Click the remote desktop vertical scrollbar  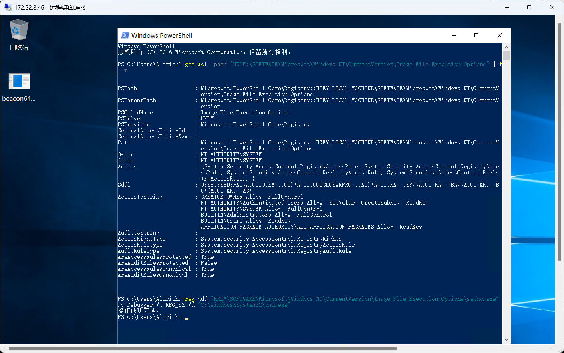click(x=560, y=142)
